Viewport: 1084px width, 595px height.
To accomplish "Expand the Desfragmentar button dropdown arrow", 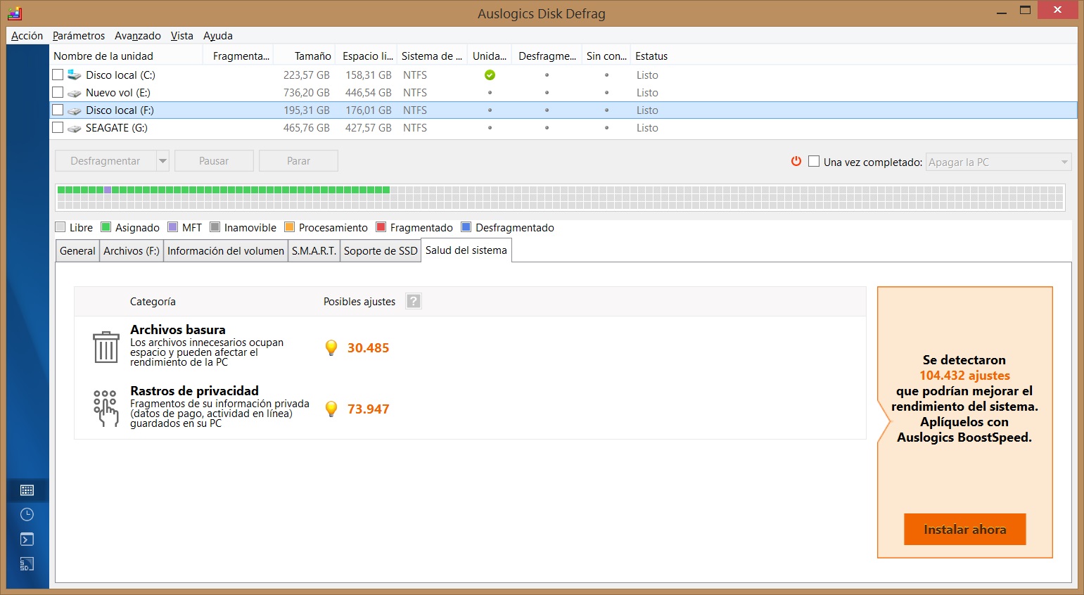I will [x=162, y=161].
